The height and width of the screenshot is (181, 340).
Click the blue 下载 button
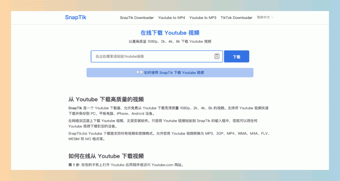(x=236, y=57)
